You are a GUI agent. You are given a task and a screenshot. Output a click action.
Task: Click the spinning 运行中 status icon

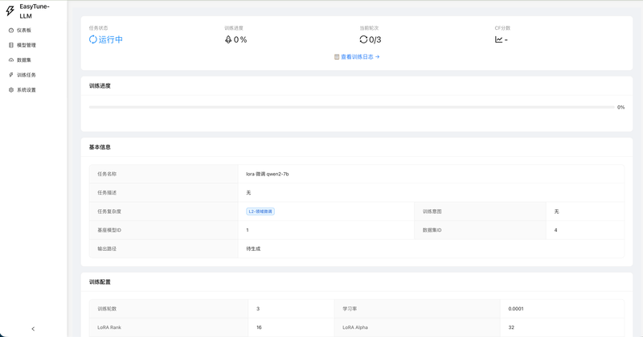(x=93, y=39)
